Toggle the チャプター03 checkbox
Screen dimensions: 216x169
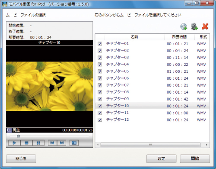click(100, 58)
